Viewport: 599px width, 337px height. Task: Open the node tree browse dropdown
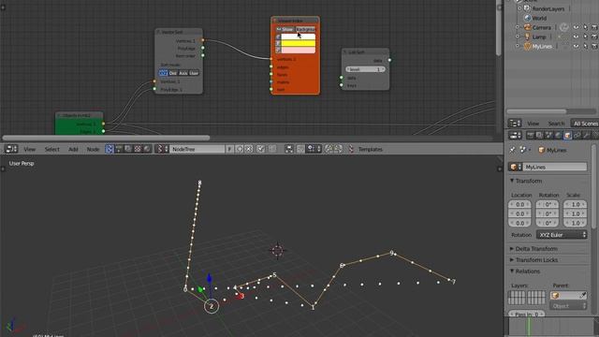point(162,149)
